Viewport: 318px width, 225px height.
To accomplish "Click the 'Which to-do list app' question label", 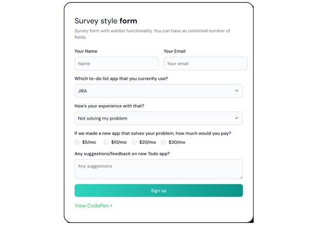I will (x=121, y=79).
